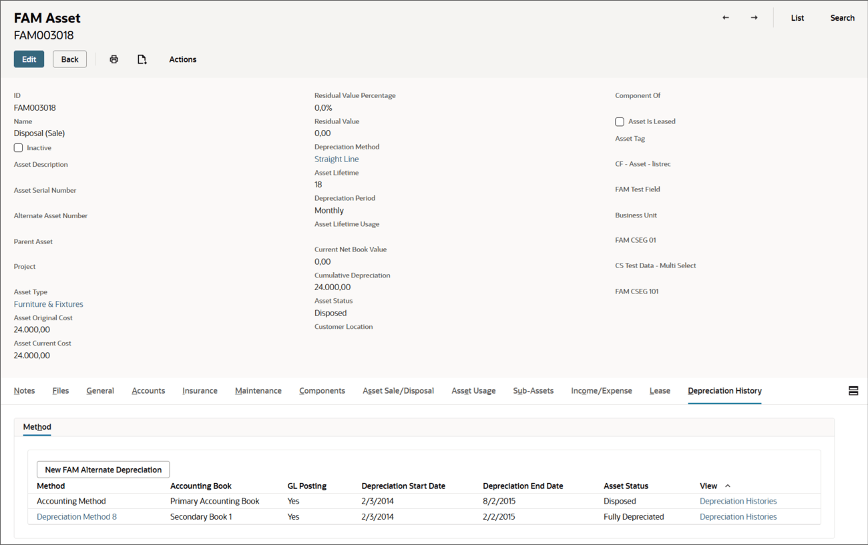
Task: Switch to the Asset Sale/Disposal tab
Action: (398, 390)
